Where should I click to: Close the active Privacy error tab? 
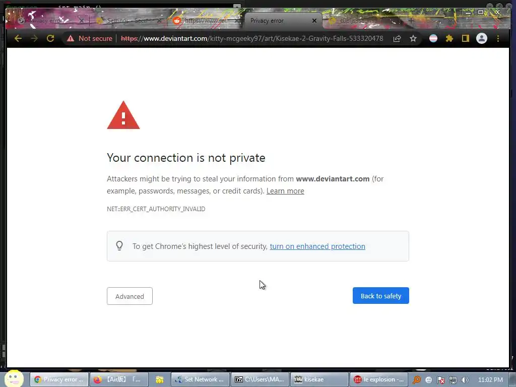[314, 21]
